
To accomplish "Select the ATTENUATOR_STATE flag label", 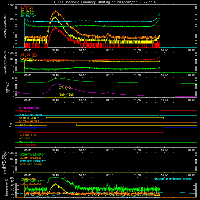I will pos(30,108).
